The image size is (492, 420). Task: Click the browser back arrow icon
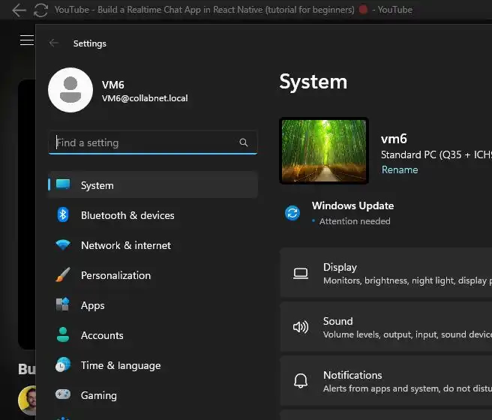19,10
